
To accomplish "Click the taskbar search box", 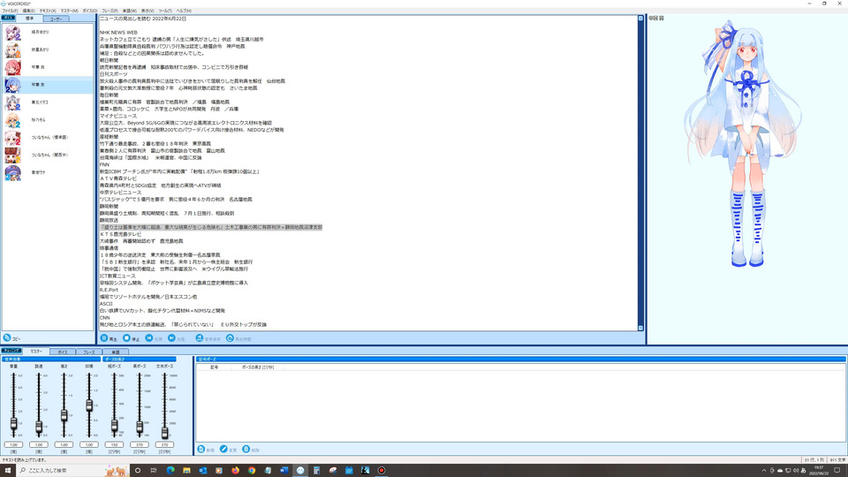I will point(73,471).
